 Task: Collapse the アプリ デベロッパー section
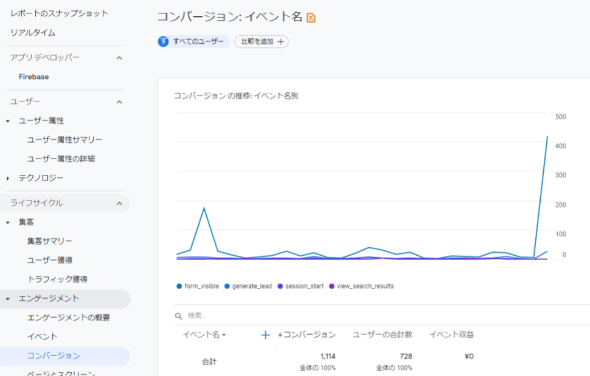(x=119, y=58)
